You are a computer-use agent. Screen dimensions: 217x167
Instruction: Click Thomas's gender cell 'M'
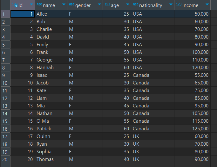coord(85,159)
